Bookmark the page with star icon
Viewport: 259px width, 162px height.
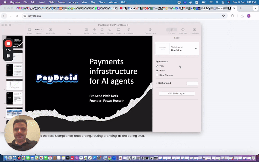pos(223,16)
